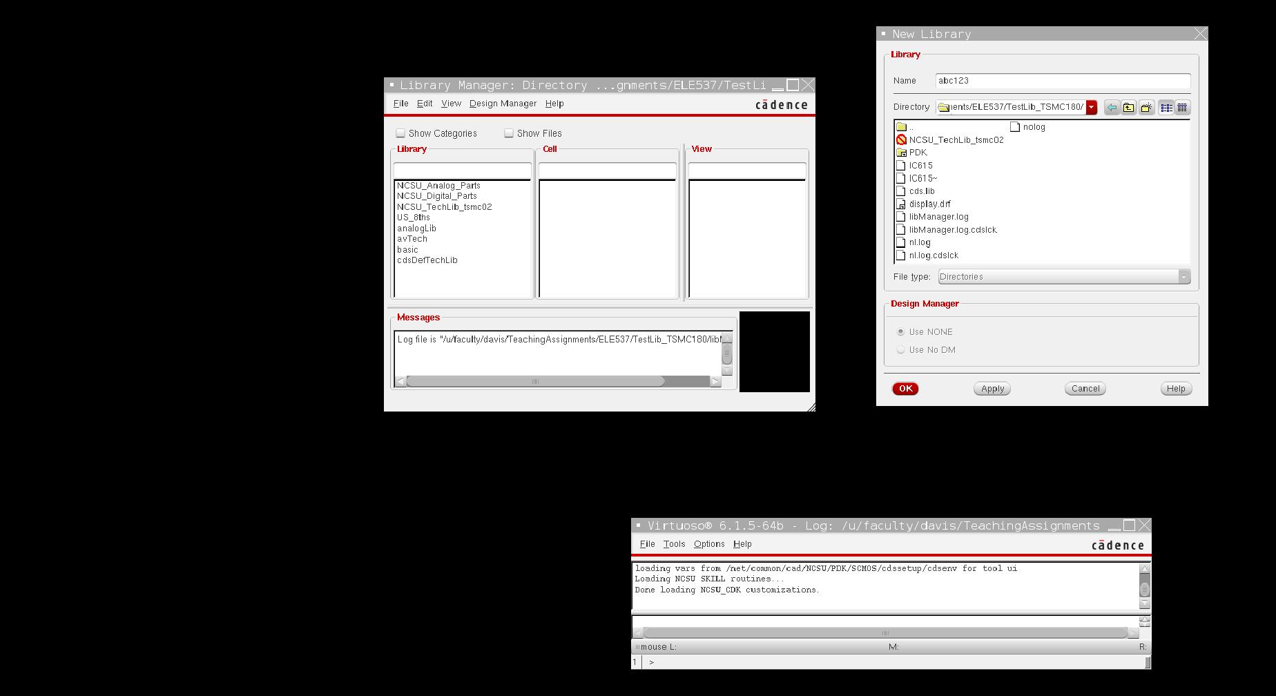The image size is (1276, 696).
Task: Select NCSU_Digital_Parts library
Action: 436,196
